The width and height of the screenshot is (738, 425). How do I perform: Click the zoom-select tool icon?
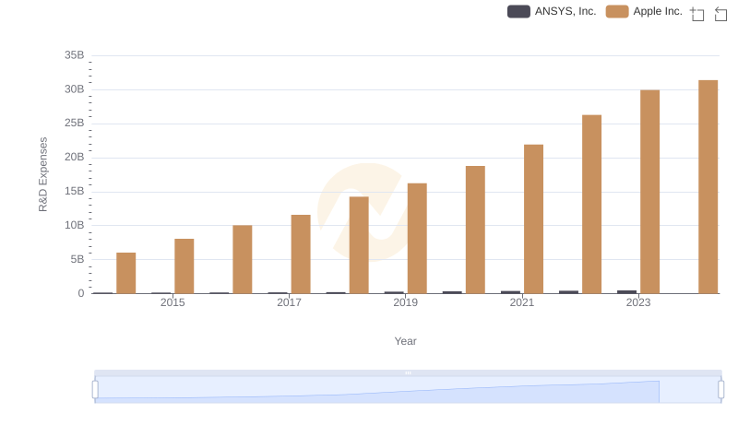click(x=697, y=14)
